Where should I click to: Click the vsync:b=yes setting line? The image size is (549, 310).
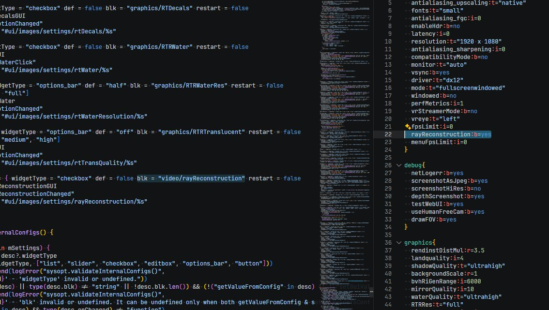pos(430,73)
